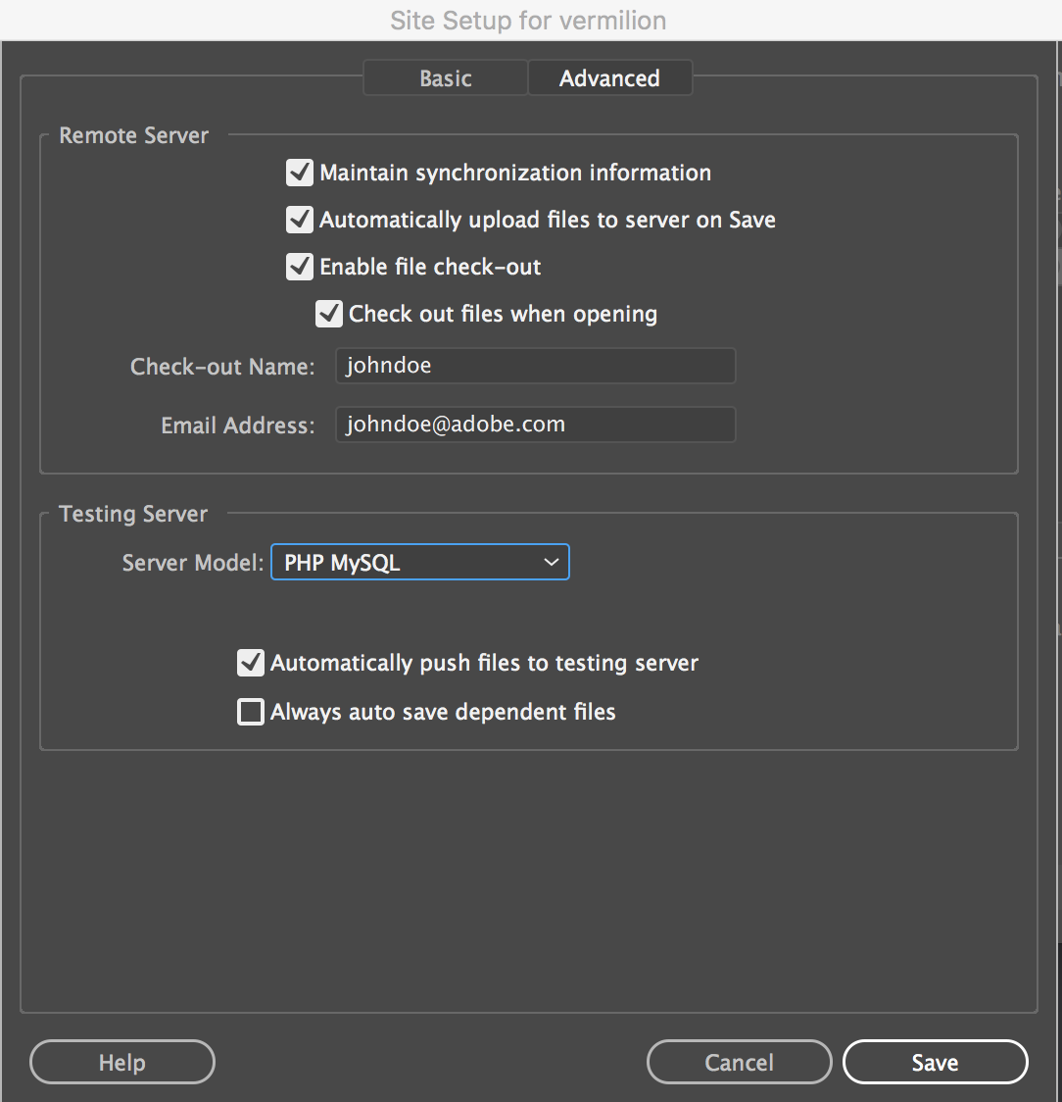
Task: Select the Advanced tab
Action: pyautogui.click(x=609, y=77)
